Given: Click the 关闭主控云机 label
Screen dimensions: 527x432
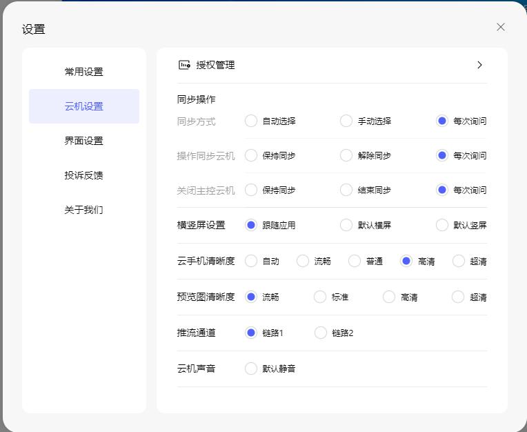Looking at the screenshot, I should tap(206, 190).
